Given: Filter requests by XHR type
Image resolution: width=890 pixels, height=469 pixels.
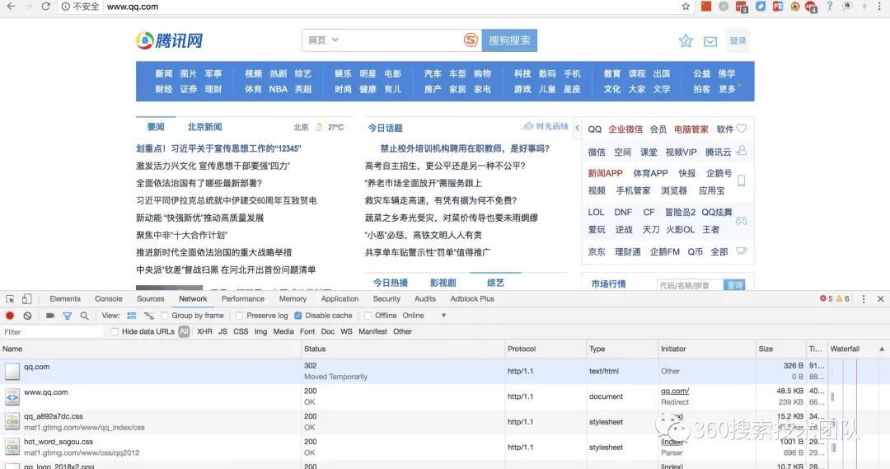Looking at the screenshot, I should point(204,331).
